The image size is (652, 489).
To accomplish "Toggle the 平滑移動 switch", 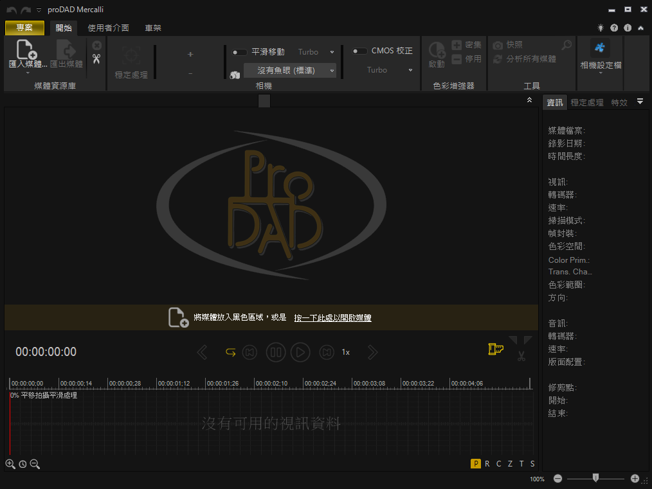I will point(240,52).
